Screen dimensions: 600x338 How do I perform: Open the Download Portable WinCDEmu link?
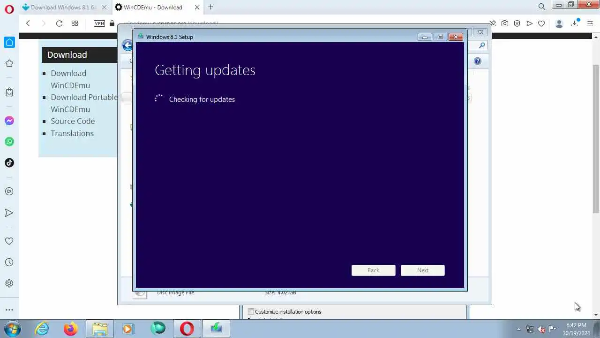84,103
